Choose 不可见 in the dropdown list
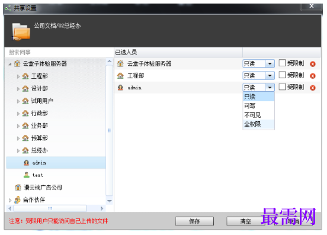The height and width of the screenshot is (235, 327). pos(259,115)
